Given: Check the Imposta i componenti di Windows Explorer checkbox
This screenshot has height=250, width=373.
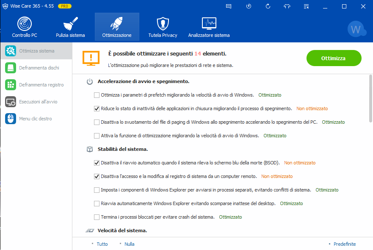Looking at the screenshot, I should [x=97, y=190].
